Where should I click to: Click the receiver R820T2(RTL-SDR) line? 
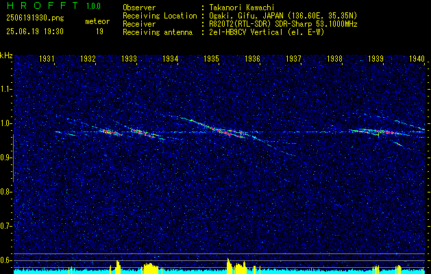(283, 24)
